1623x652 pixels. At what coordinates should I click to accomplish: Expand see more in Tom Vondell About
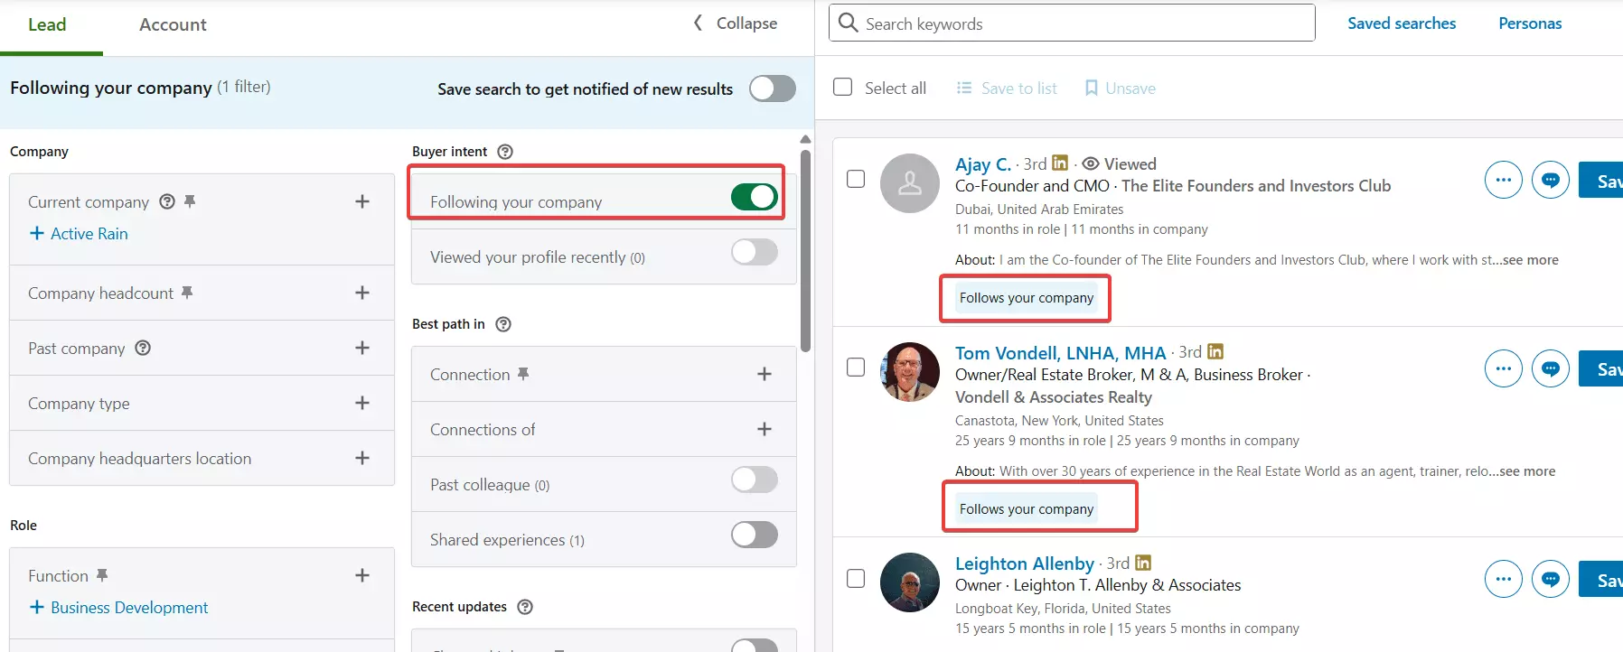[1528, 471]
